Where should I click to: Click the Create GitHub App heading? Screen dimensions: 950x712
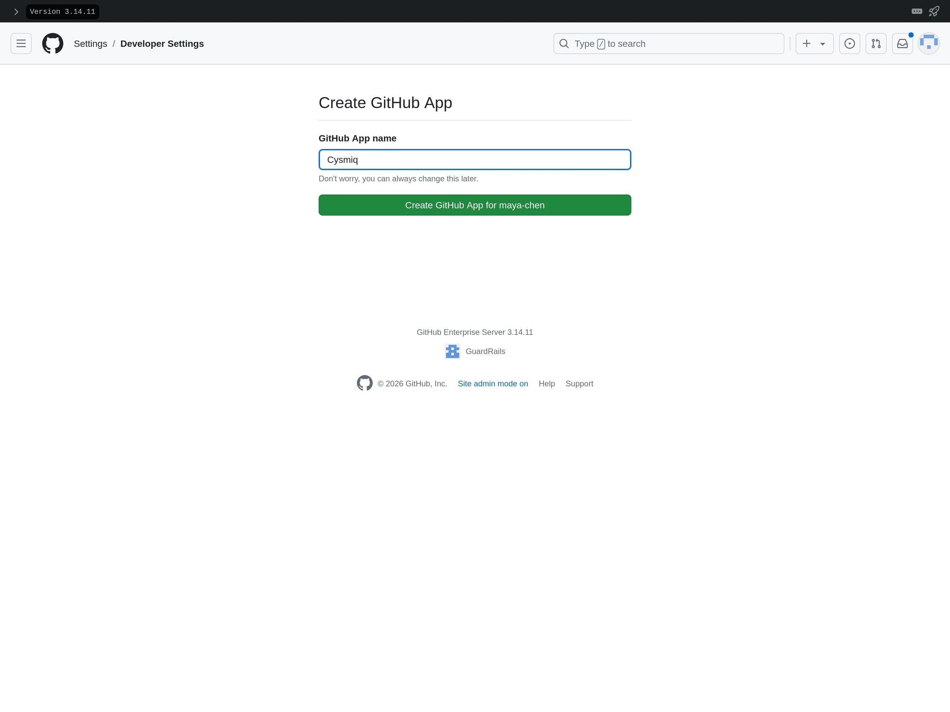tap(385, 103)
